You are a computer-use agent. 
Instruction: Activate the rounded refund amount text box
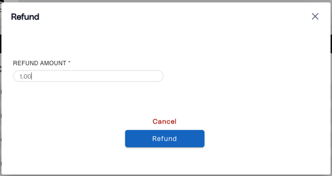88,76
